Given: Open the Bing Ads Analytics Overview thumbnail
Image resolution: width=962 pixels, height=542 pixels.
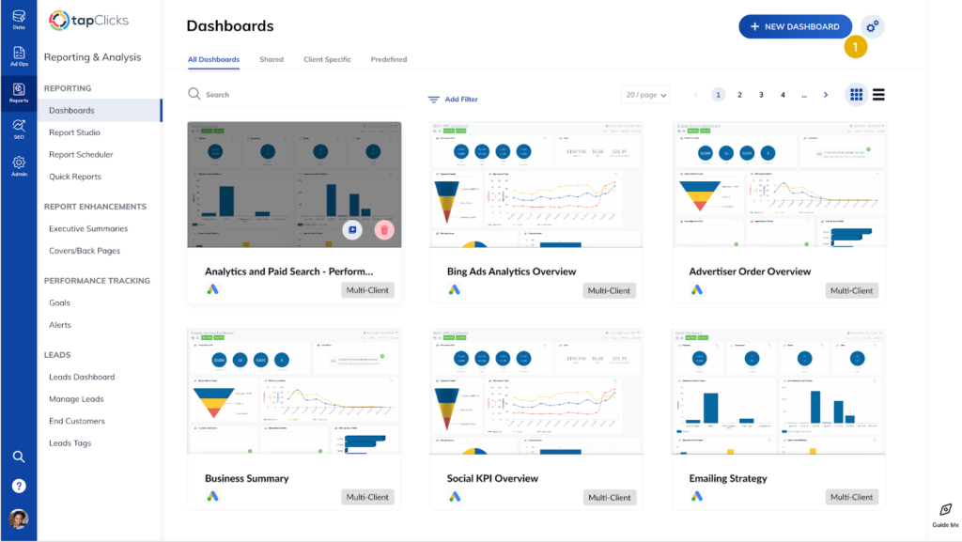Looking at the screenshot, I should point(536,183).
